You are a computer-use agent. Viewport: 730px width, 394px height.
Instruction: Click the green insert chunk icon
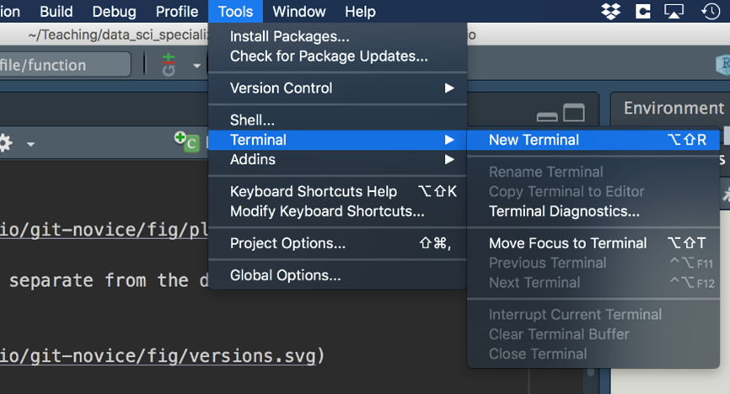click(186, 141)
